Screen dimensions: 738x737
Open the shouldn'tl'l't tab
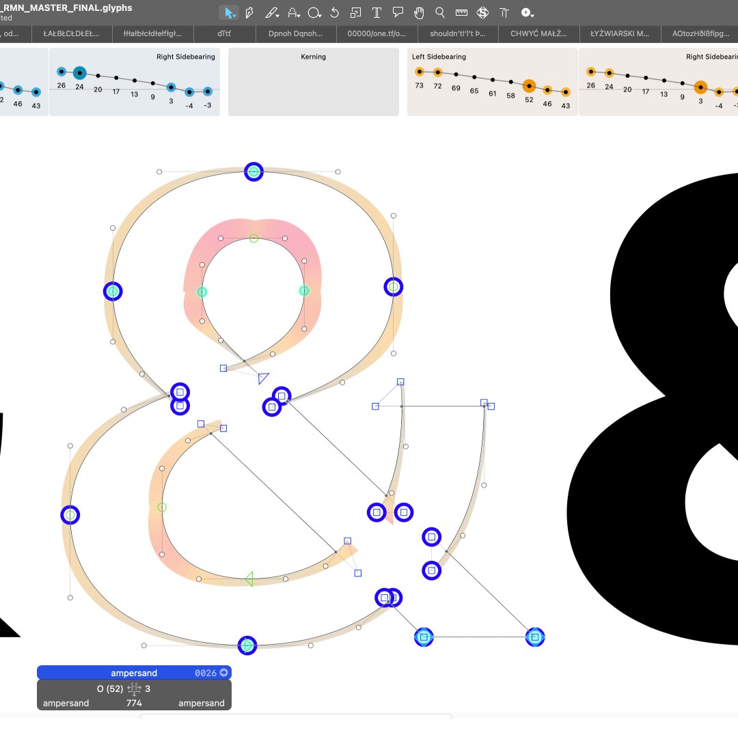click(457, 33)
